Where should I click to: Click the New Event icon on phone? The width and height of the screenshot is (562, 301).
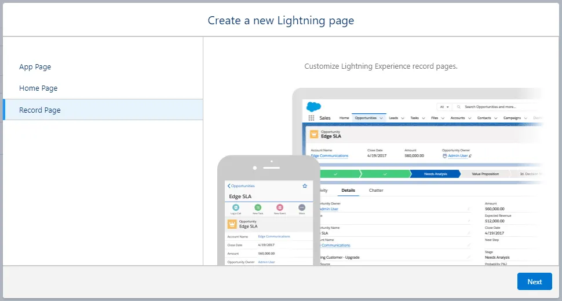click(280, 207)
